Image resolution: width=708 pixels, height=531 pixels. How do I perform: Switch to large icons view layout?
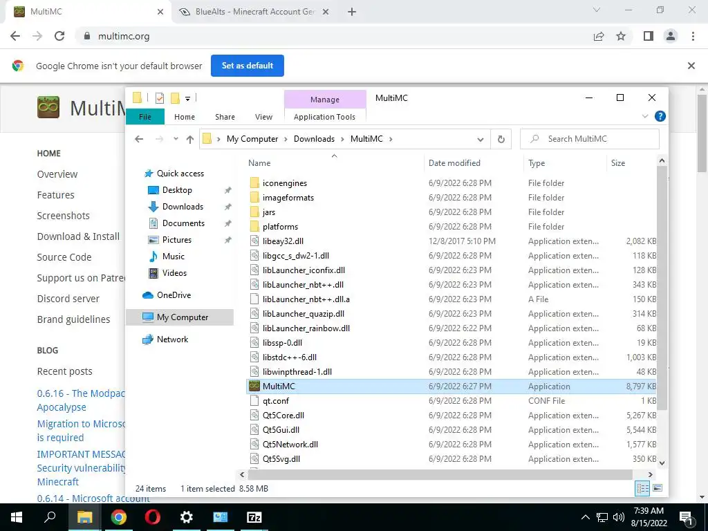tap(658, 488)
